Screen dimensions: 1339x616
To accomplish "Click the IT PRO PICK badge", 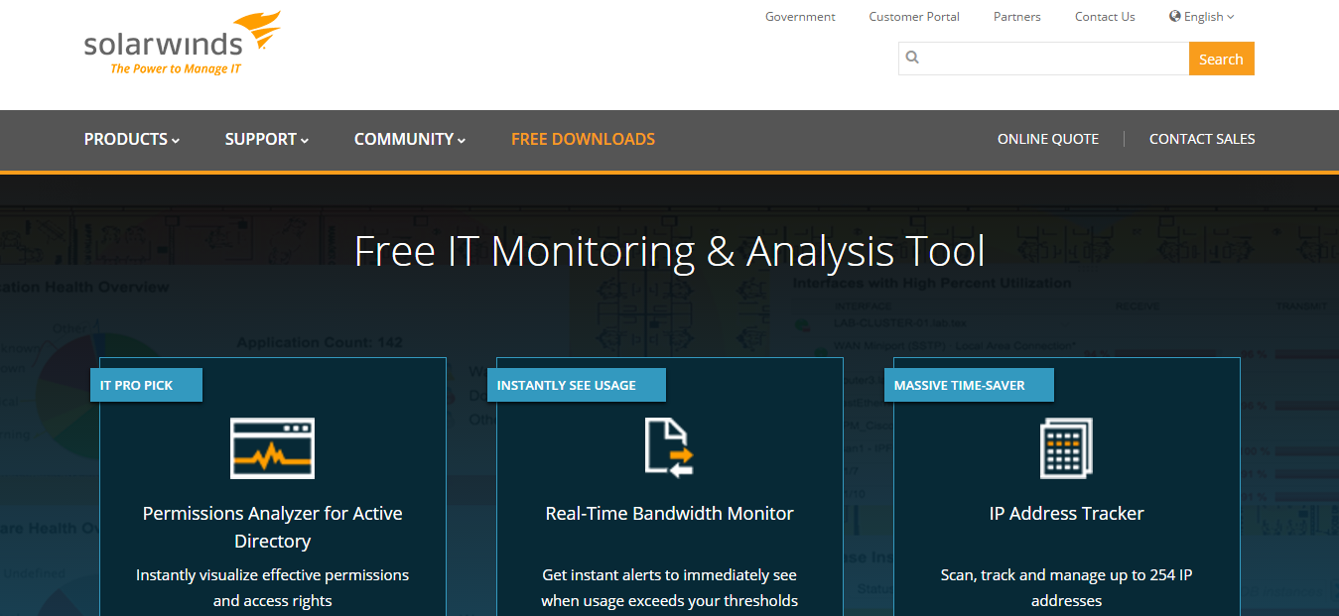I will (146, 385).
